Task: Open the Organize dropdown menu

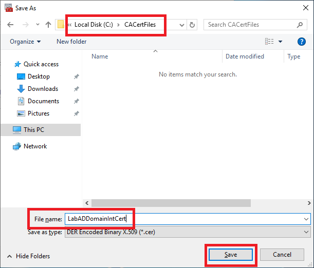Action: [x=25, y=42]
